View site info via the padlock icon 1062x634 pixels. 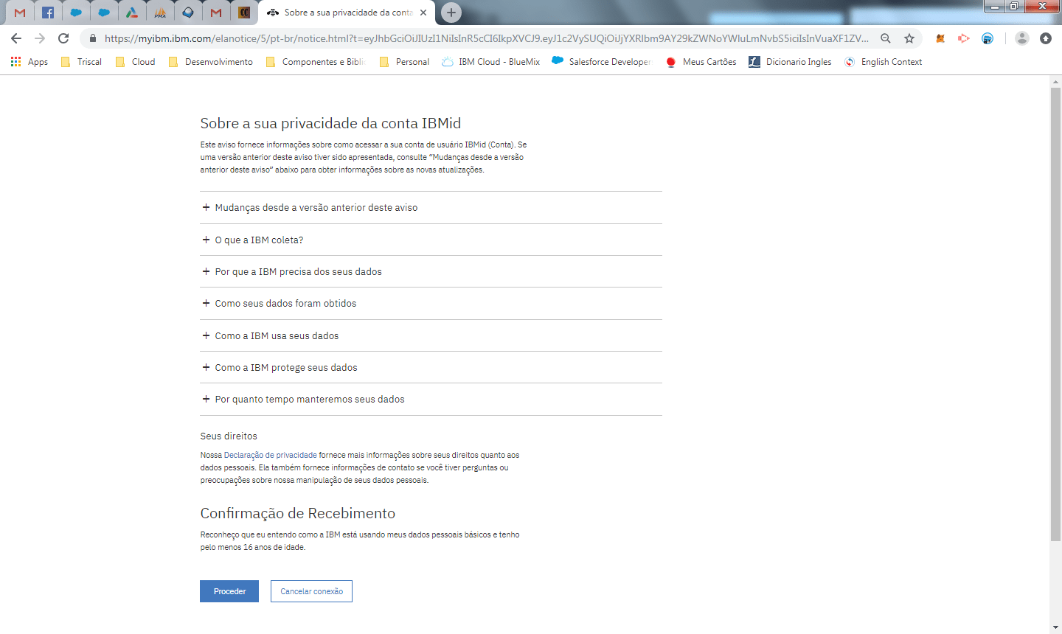tap(92, 38)
